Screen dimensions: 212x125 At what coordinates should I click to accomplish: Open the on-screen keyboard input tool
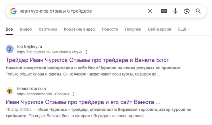164,11
